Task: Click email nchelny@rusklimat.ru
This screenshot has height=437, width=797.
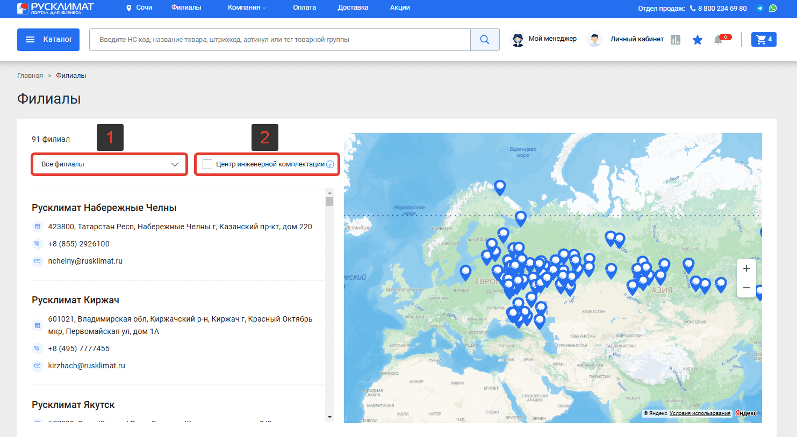Action: [85, 261]
